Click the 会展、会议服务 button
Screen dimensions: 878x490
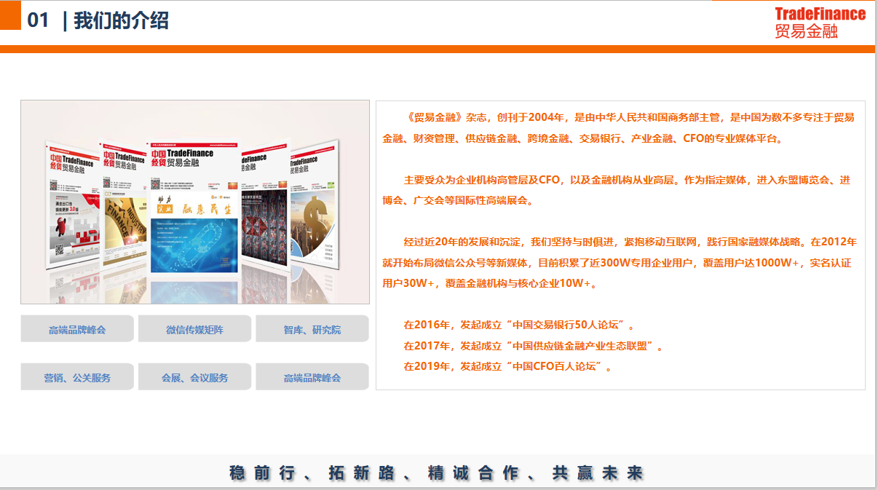[194, 378]
